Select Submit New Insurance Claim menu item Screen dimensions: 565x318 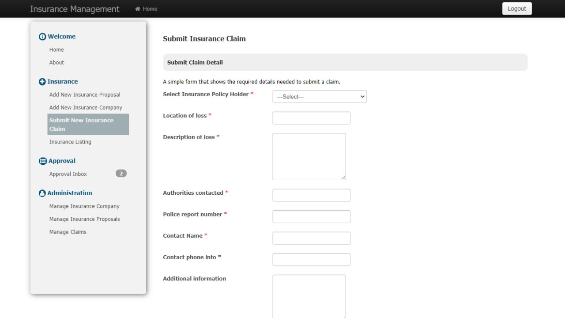pos(88,125)
